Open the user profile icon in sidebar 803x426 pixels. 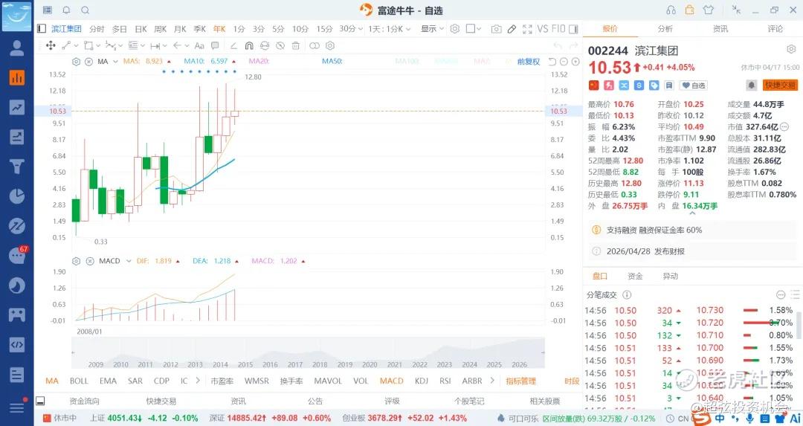point(17,48)
